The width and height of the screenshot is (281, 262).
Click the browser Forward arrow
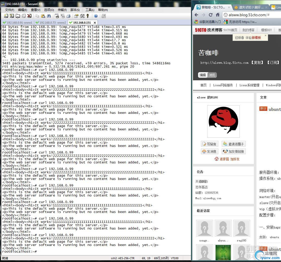(203, 15)
